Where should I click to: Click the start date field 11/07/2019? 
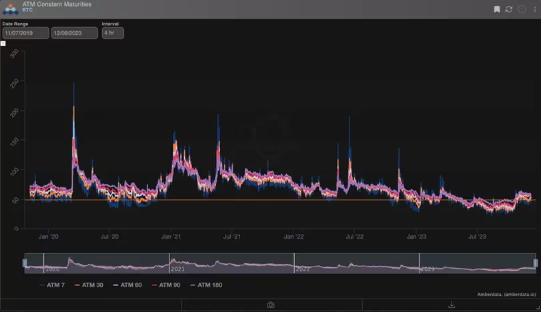pyautogui.click(x=25, y=33)
